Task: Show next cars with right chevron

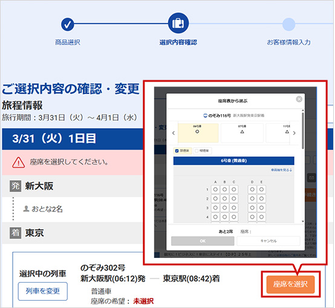Action: coord(294,133)
